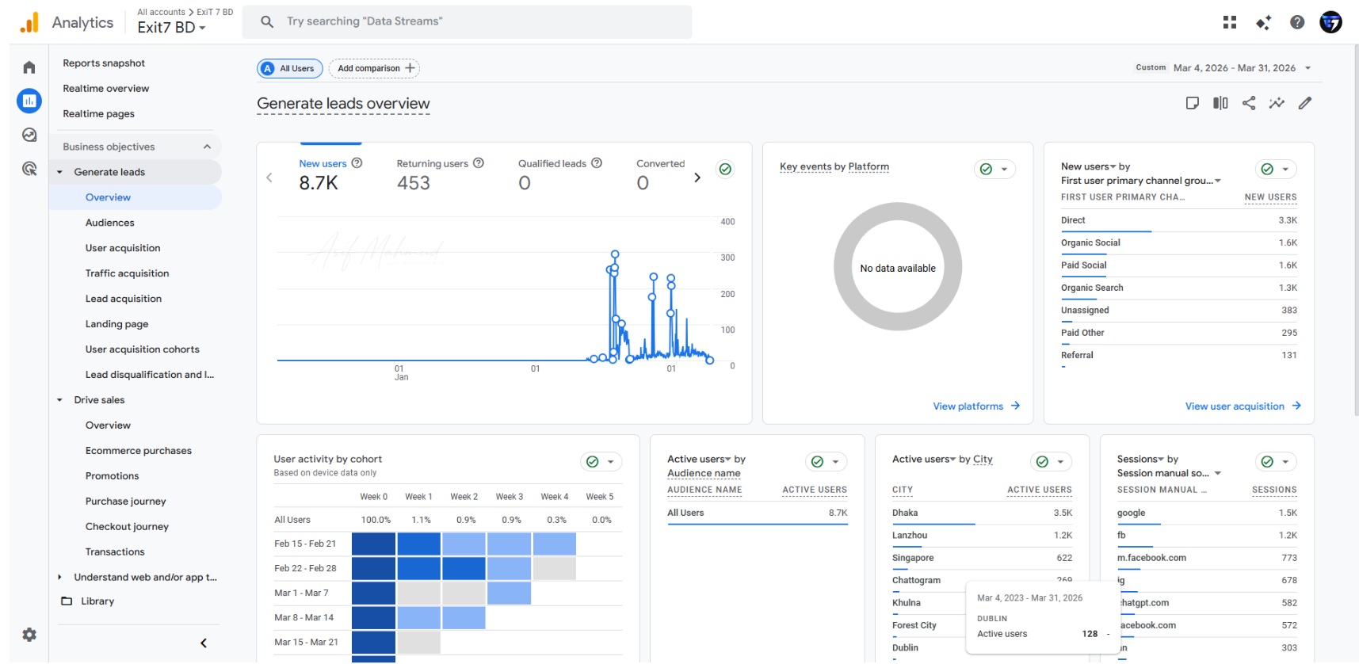Toggle the compare columns view icon
The width and height of the screenshot is (1359, 664).
(x=1220, y=103)
